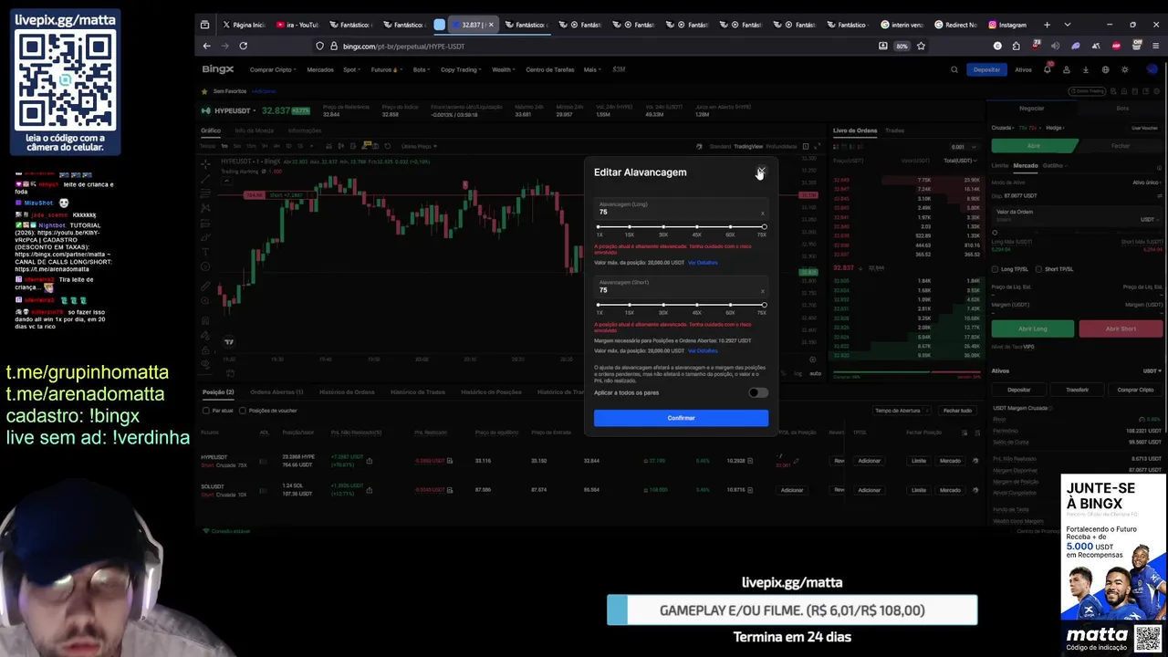Click the Fechar tudo button

pos(957,411)
